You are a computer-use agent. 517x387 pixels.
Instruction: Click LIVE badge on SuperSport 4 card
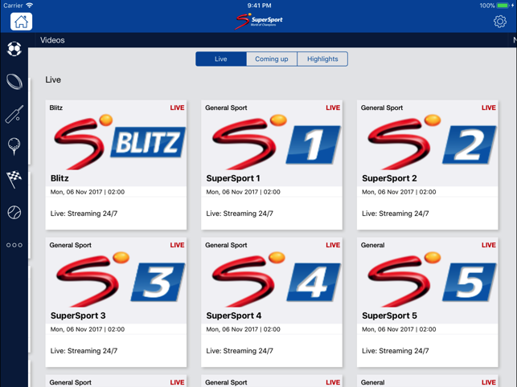click(333, 245)
